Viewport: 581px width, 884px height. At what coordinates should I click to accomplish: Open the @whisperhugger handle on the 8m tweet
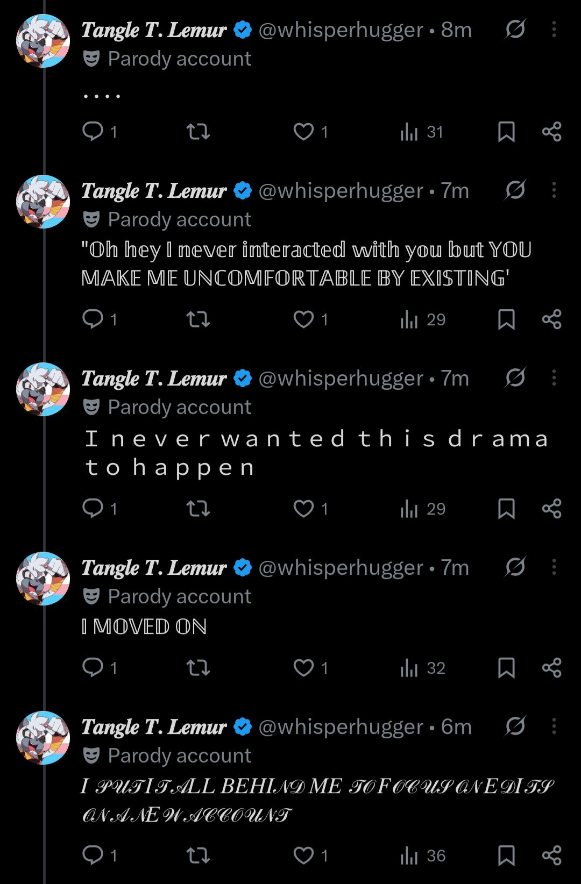coord(341,30)
